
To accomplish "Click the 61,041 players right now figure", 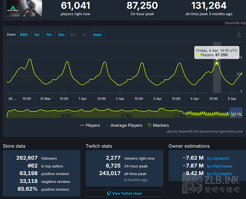I will (75, 6).
